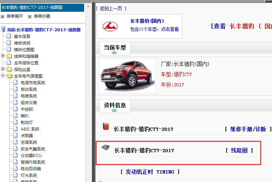The image size is (272, 182).
Task: Open 分动器ECU in the tree
Action: pyautogui.click(x=31, y=156)
